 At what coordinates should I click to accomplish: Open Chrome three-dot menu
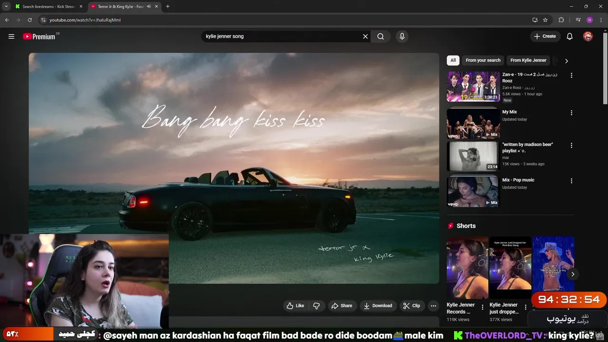(600, 20)
